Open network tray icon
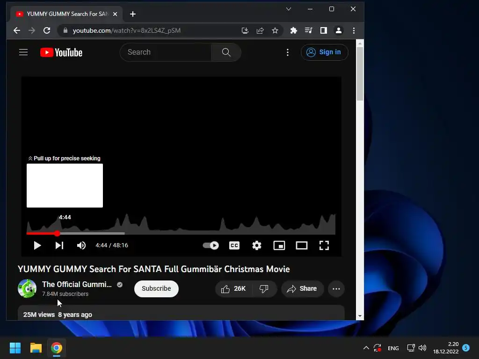The height and width of the screenshot is (359, 479). coord(411,348)
